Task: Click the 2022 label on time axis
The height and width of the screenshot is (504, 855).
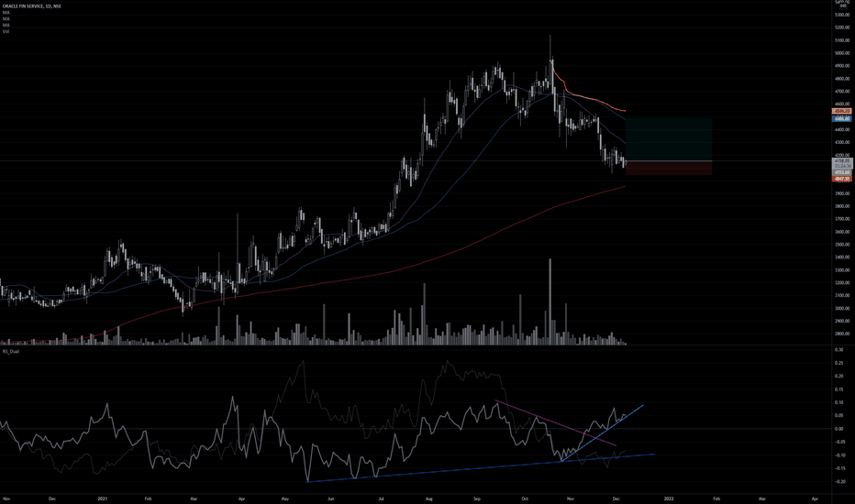Action: tap(669, 499)
